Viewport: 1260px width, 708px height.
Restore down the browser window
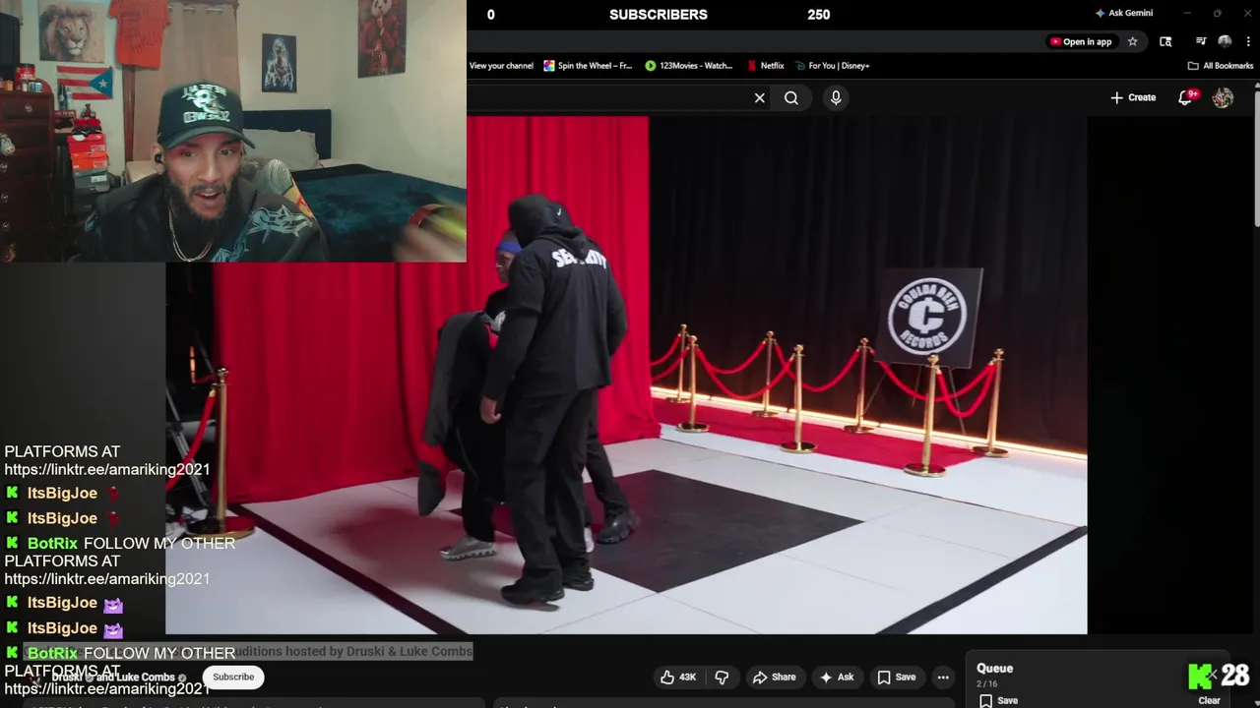click(x=1218, y=14)
